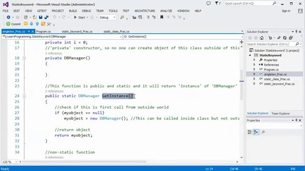Click the Open File folder icon
This screenshot has width=305, height=171.
(x=35, y=17)
